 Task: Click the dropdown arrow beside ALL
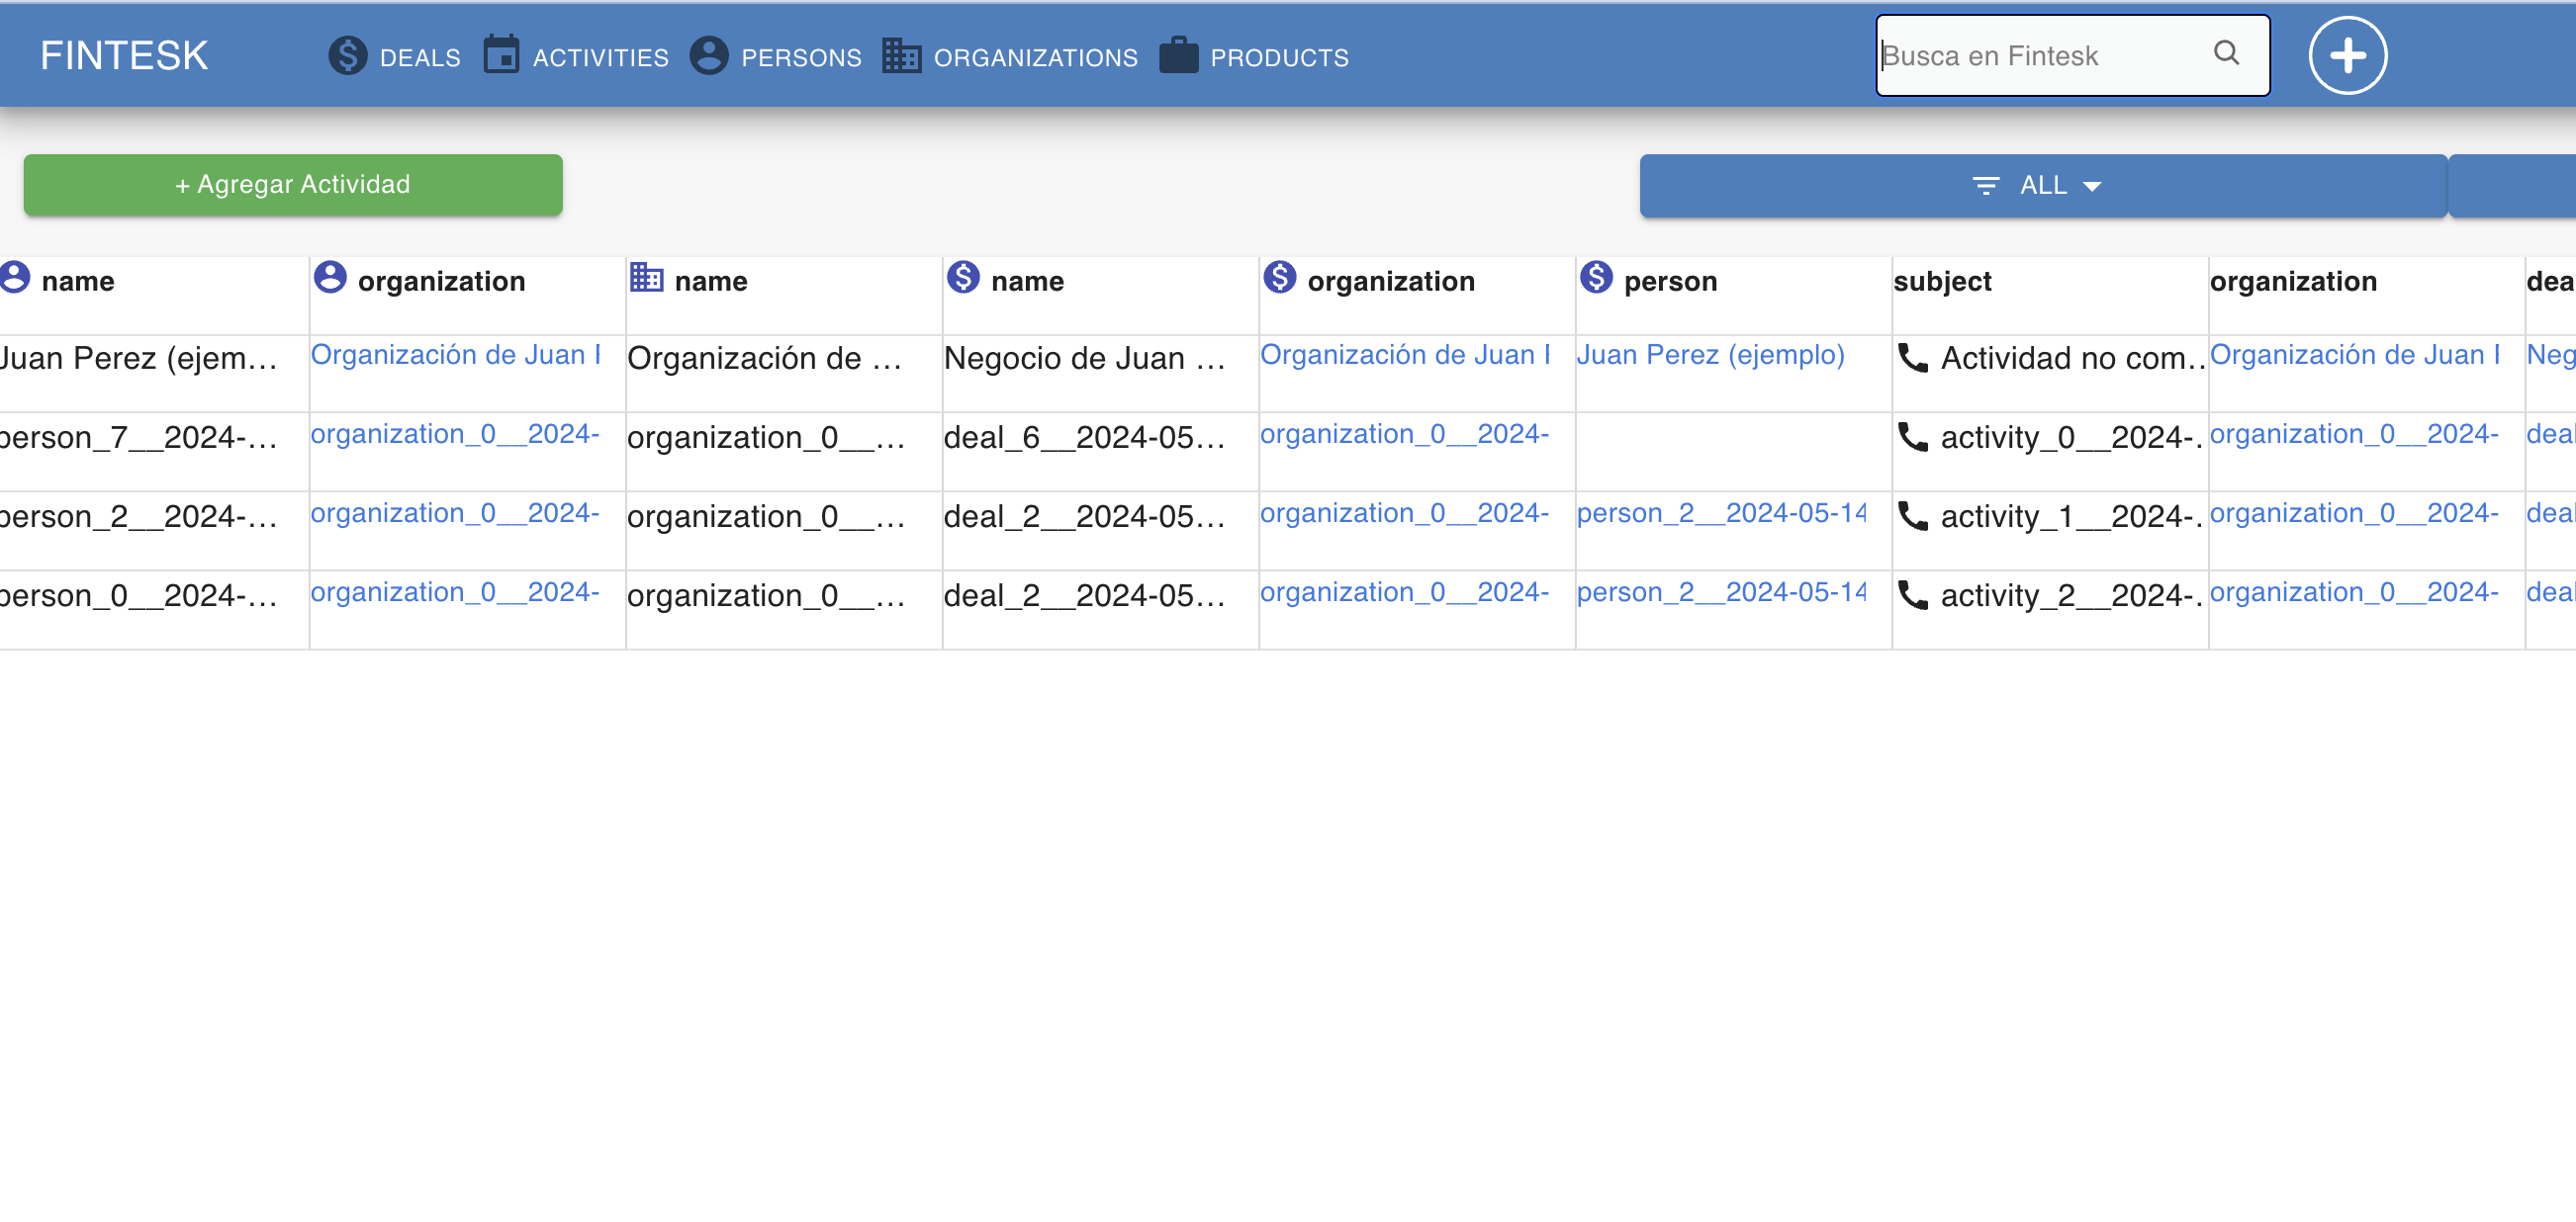pyautogui.click(x=2092, y=187)
